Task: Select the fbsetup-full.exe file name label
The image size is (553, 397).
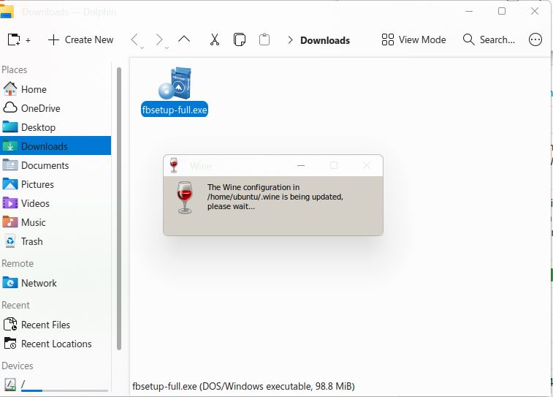Action: 174,110
